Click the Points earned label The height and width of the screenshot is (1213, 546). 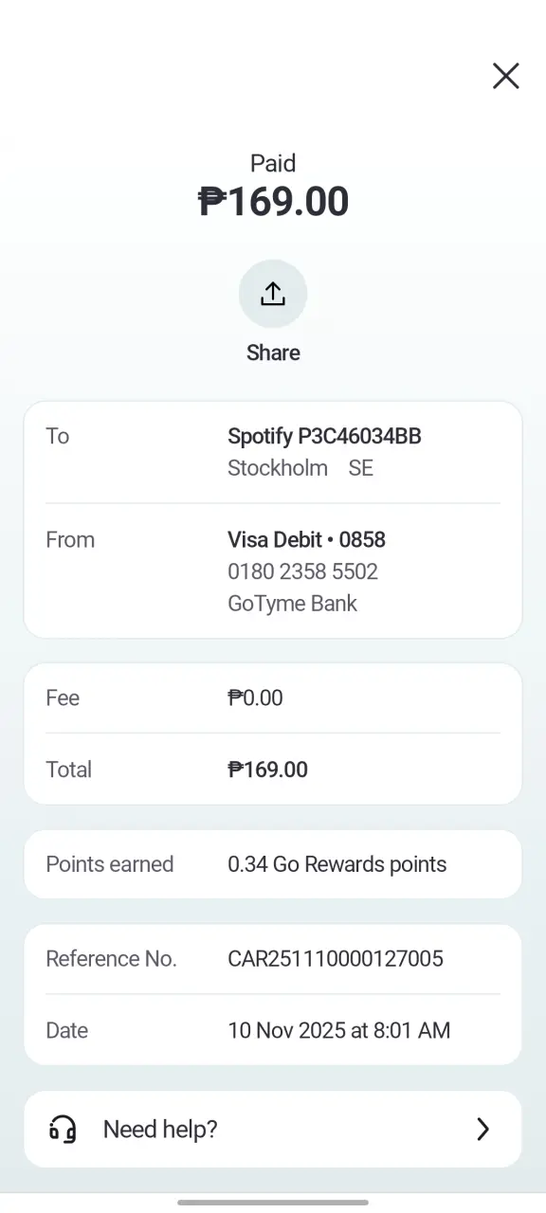tap(110, 864)
